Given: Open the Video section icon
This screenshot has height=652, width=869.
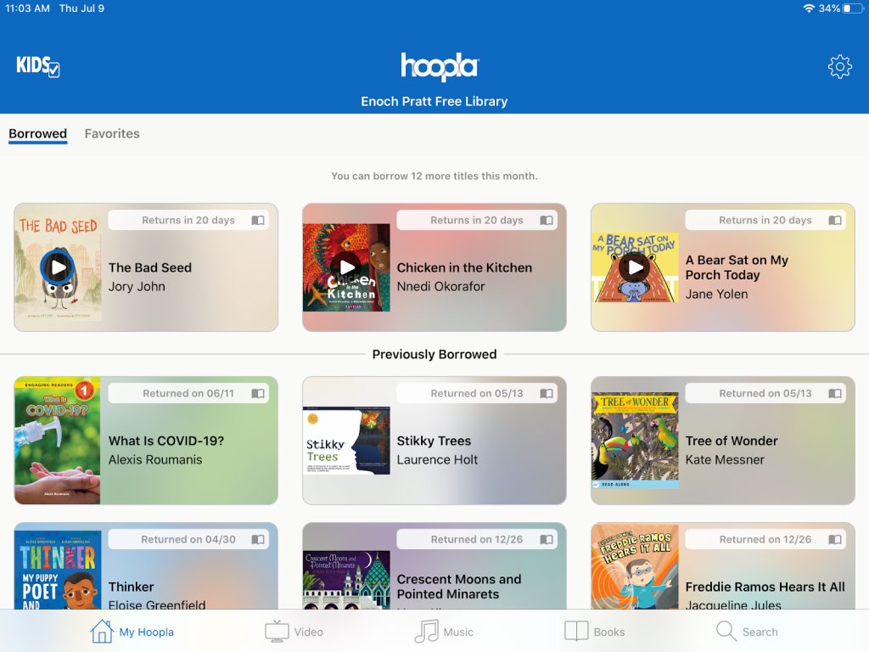Looking at the screenshot, I should point(277,632).
